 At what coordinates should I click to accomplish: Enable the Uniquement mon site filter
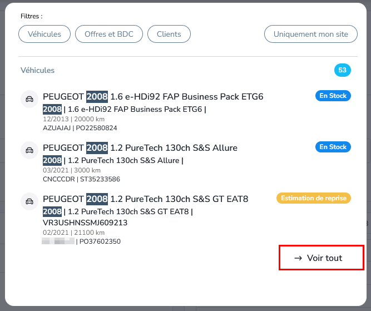[311, 34]
